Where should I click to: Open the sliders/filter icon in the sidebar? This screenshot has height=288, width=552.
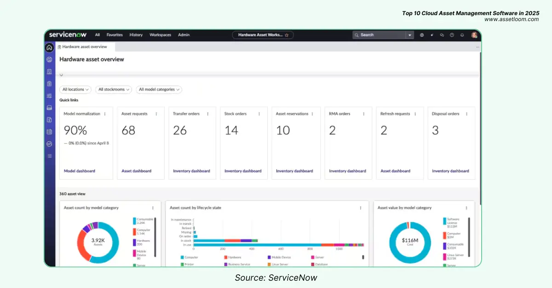(x=49, y=96)
